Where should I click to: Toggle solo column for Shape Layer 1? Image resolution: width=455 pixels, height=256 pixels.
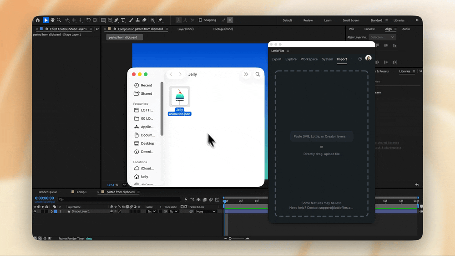pyautogui.click(x=43, y=211)
